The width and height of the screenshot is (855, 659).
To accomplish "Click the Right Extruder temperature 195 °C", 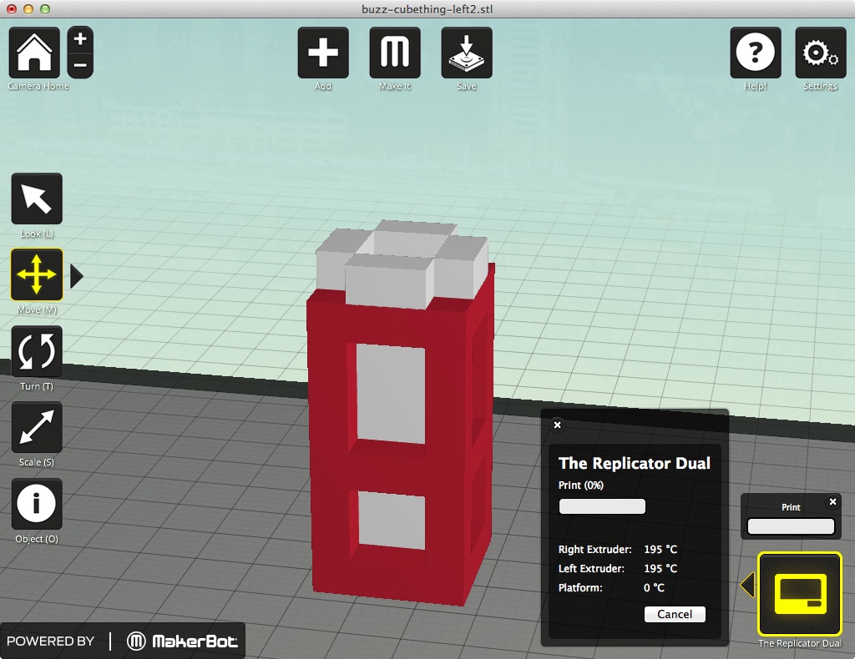I will (660, 550).
